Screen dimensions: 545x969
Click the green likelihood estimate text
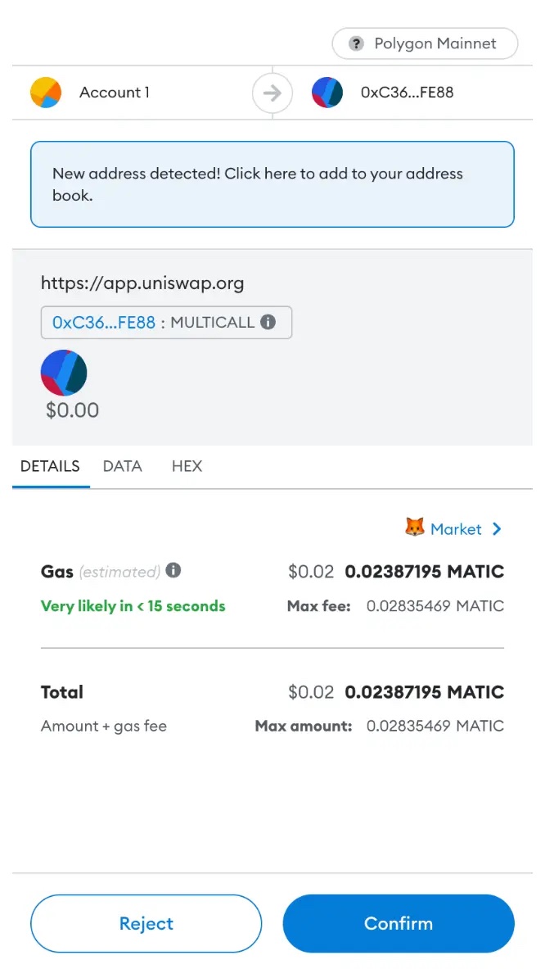click(x=133, y=606)
